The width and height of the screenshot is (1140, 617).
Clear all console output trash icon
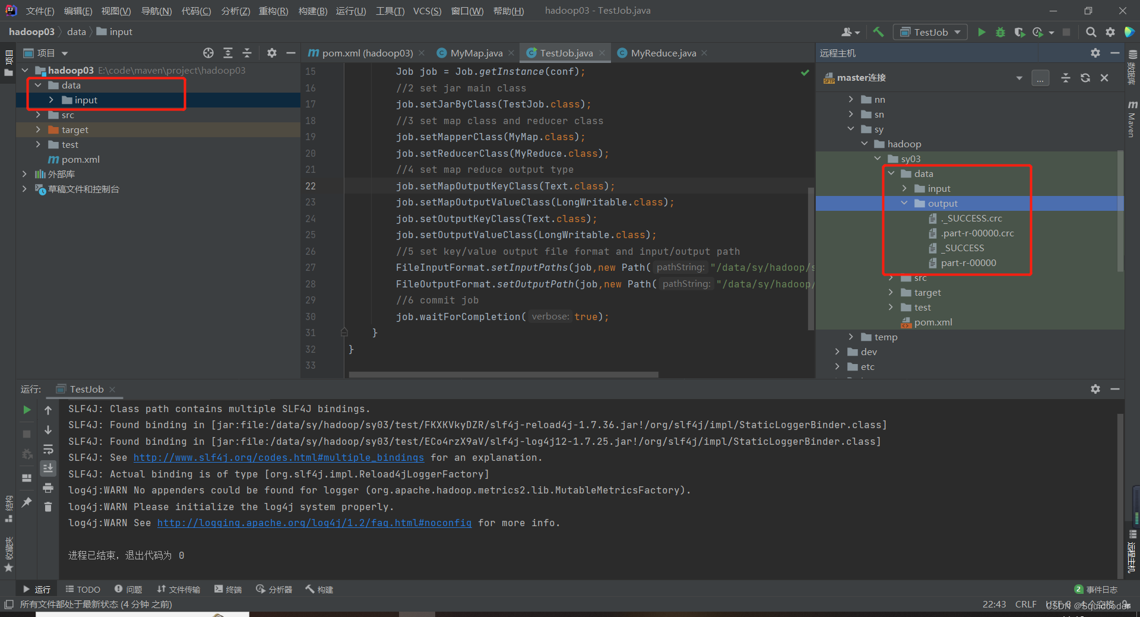point(48,507)
